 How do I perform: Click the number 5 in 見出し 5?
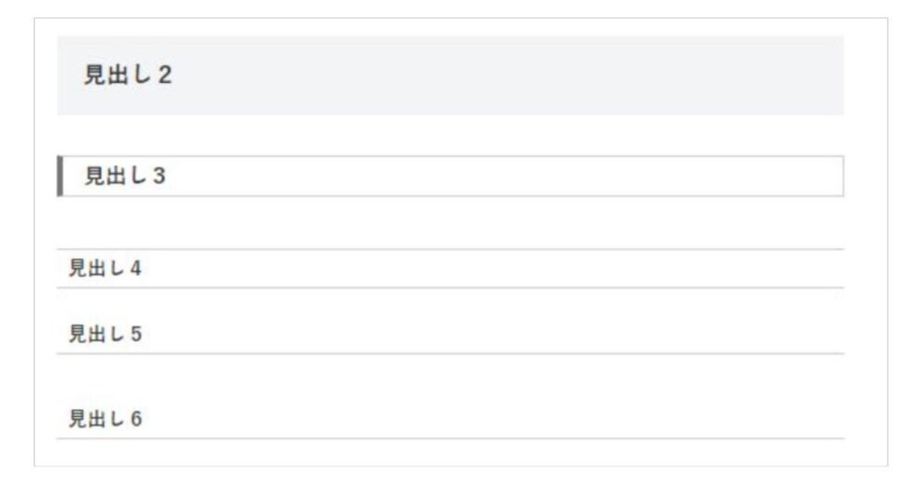(136, 334)
